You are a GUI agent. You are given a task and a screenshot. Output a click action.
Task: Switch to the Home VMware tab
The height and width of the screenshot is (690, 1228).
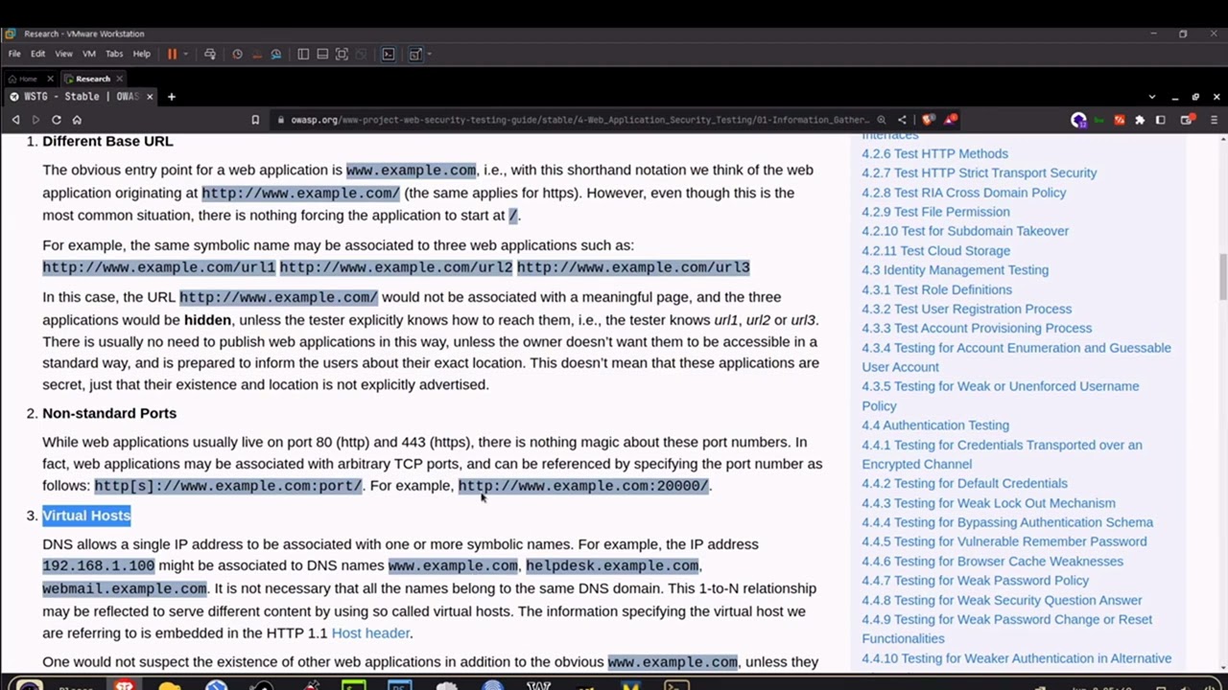pyautogui.click(x=27, y=79)
